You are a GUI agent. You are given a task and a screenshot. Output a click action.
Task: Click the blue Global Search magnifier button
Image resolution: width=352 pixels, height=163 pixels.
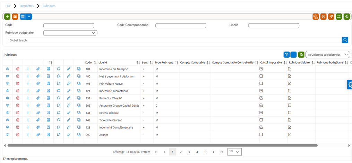345,40
